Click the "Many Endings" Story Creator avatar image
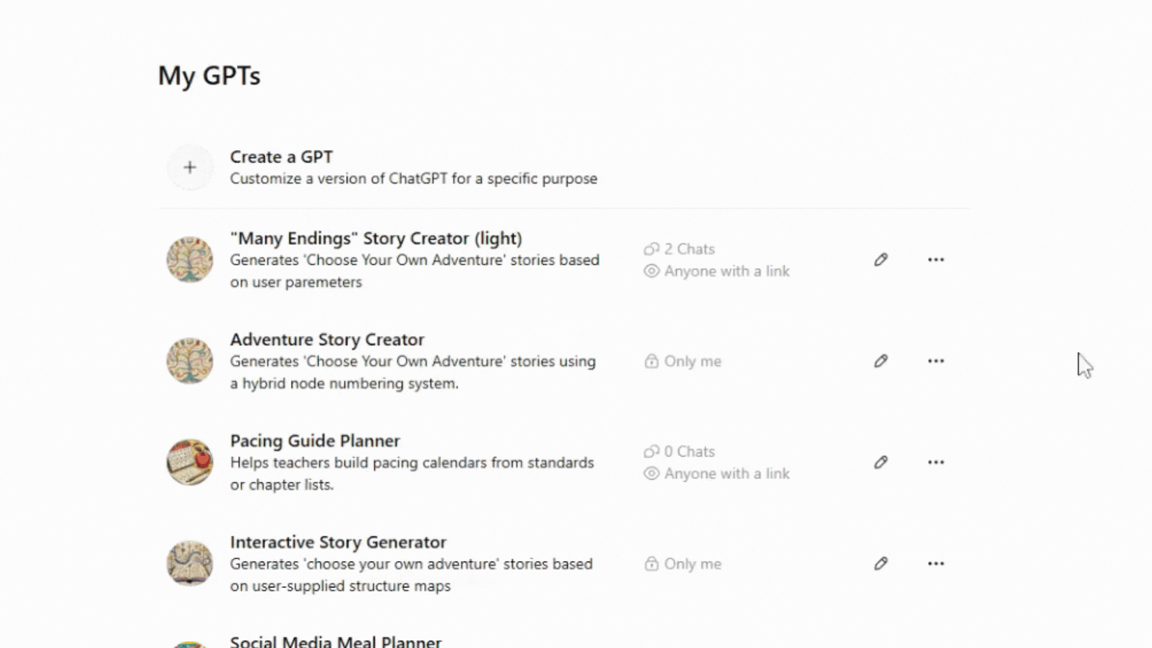Screen dimensions: 1152x648 190,260
